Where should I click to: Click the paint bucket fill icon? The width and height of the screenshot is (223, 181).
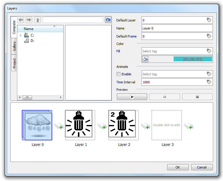pyautogui.click(x=145, y=59)
